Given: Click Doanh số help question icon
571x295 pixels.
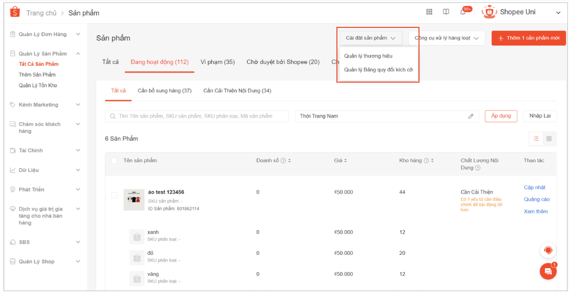Looking at the screenshot, I should coord(283,161).
